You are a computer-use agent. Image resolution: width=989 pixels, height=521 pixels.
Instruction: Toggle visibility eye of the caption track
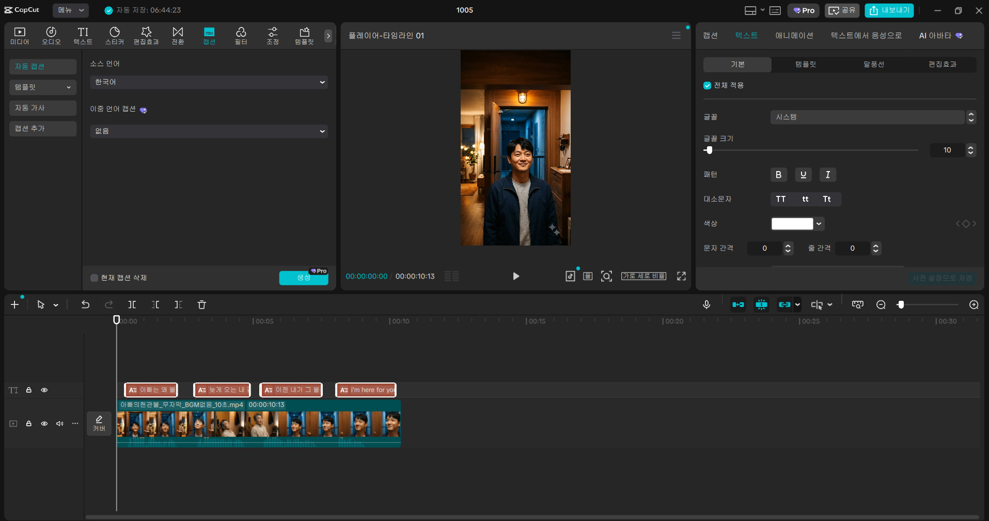pyautogui.click(x=44, y=390)
